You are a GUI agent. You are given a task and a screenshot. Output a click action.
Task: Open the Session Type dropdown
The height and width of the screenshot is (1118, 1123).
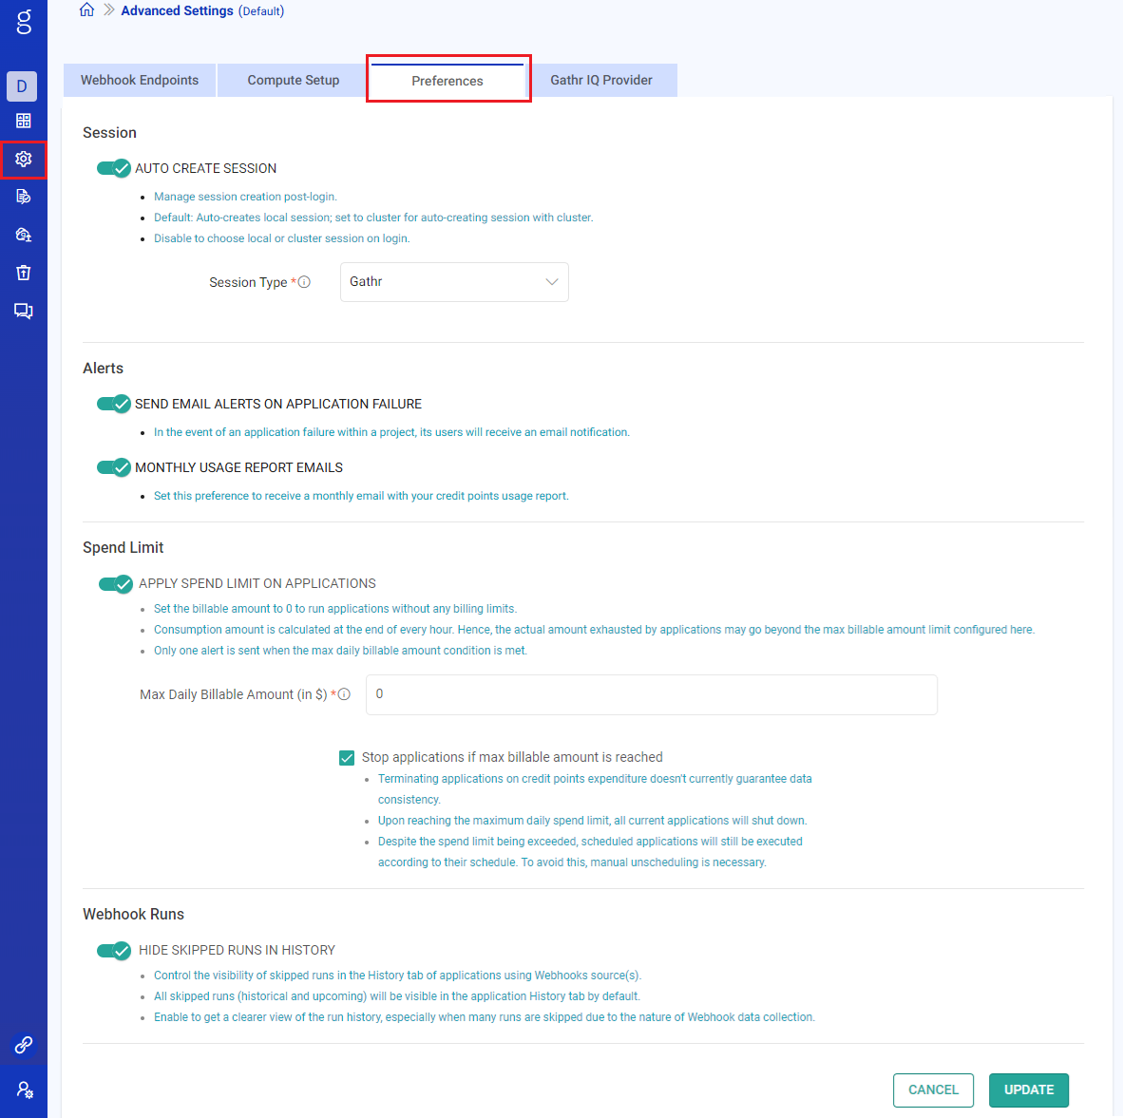(454, 282)
